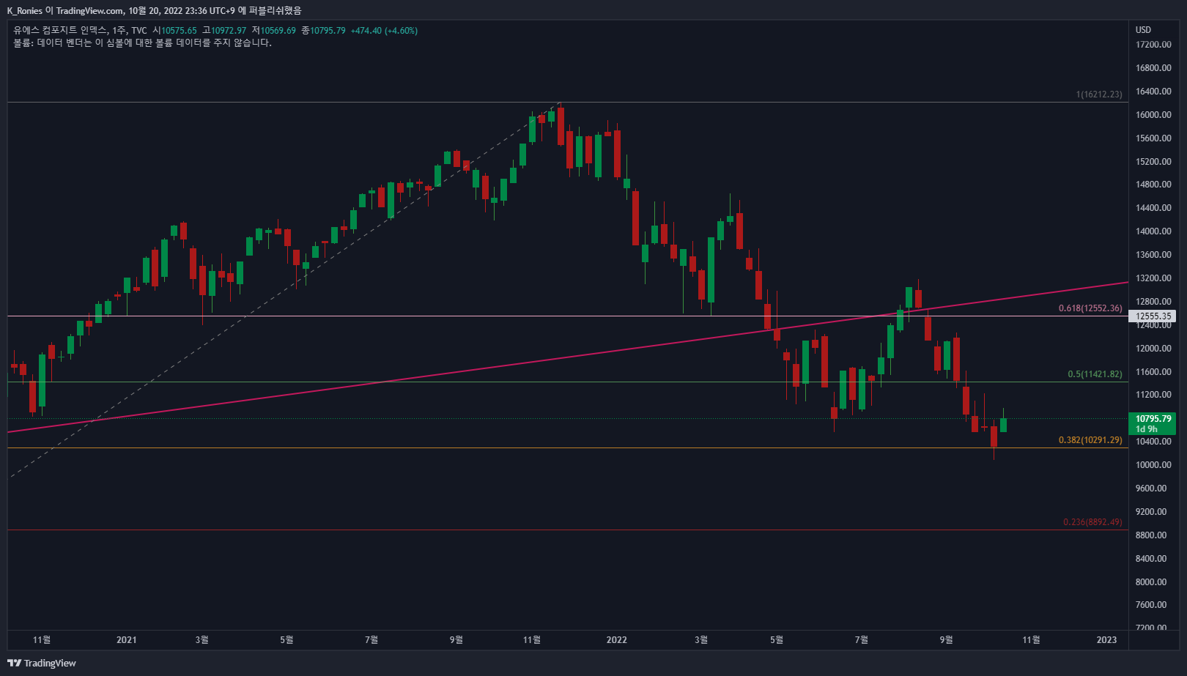
Task: Click the green 10795.79 current price tag
Action: tap(1152, 423)
